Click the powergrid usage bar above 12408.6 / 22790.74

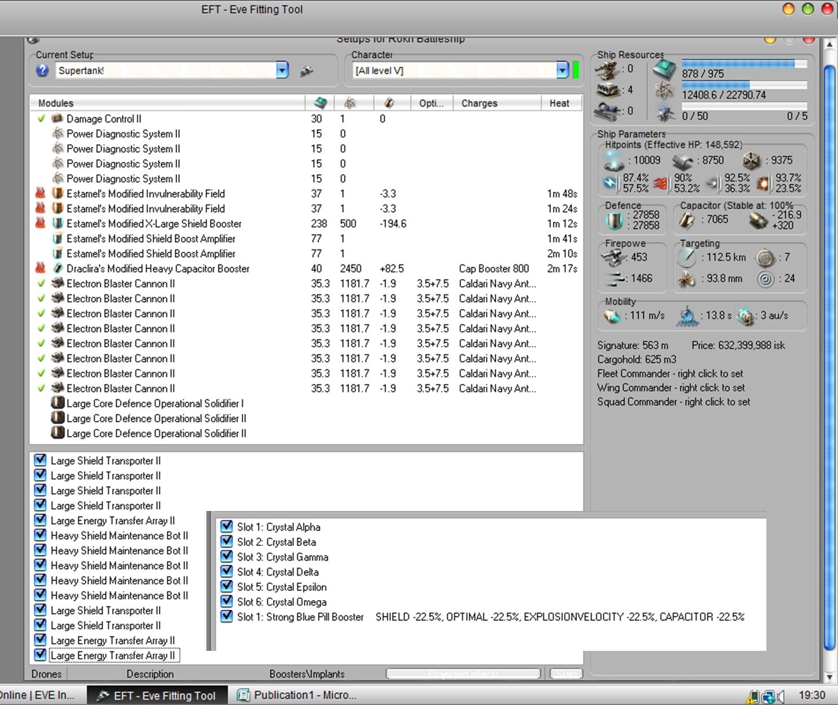tap(744, 85)
